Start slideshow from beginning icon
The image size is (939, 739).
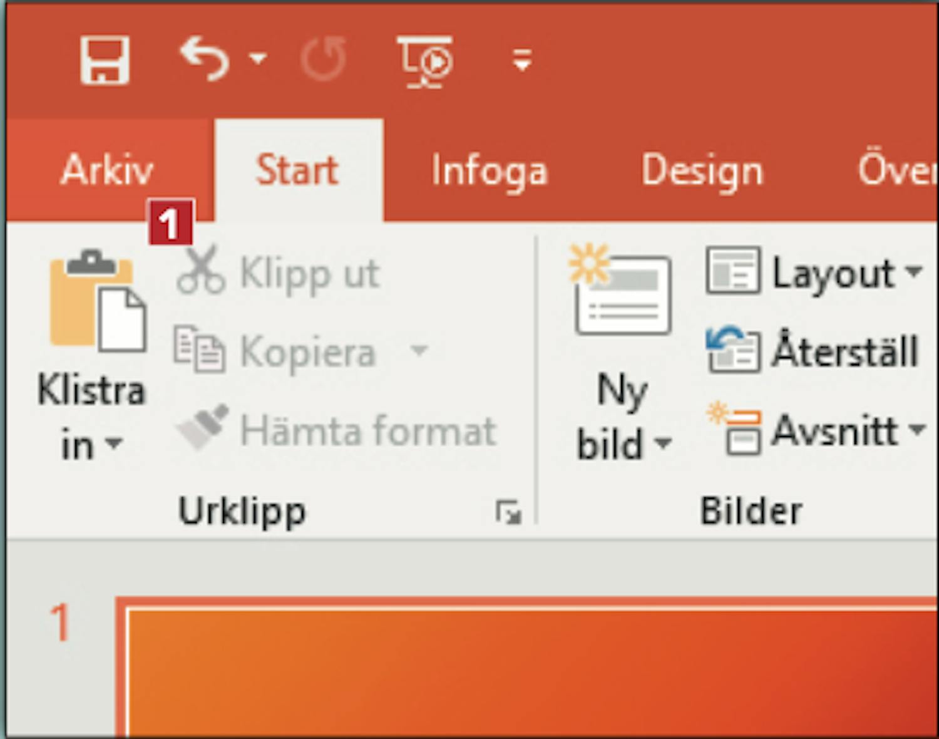(426, 61)
